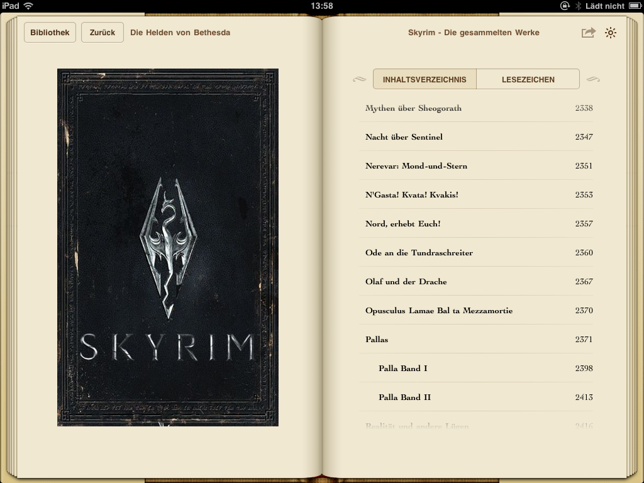Tap the Zurück button
644x483 pixels.
point(103,33)
